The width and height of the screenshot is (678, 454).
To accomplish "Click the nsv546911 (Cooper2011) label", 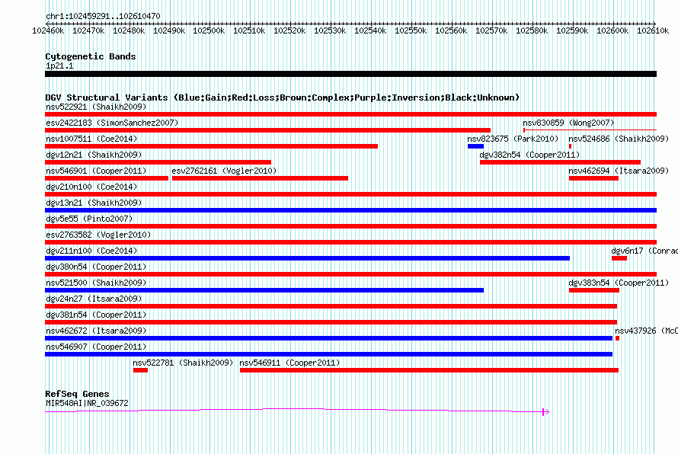I will (x=289, y=363).
